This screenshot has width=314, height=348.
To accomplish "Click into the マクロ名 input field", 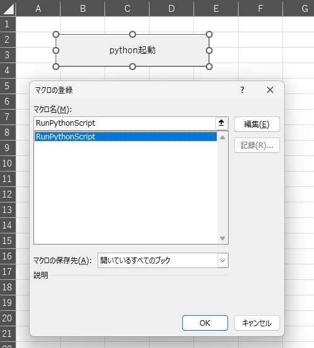I will [124, 123].
